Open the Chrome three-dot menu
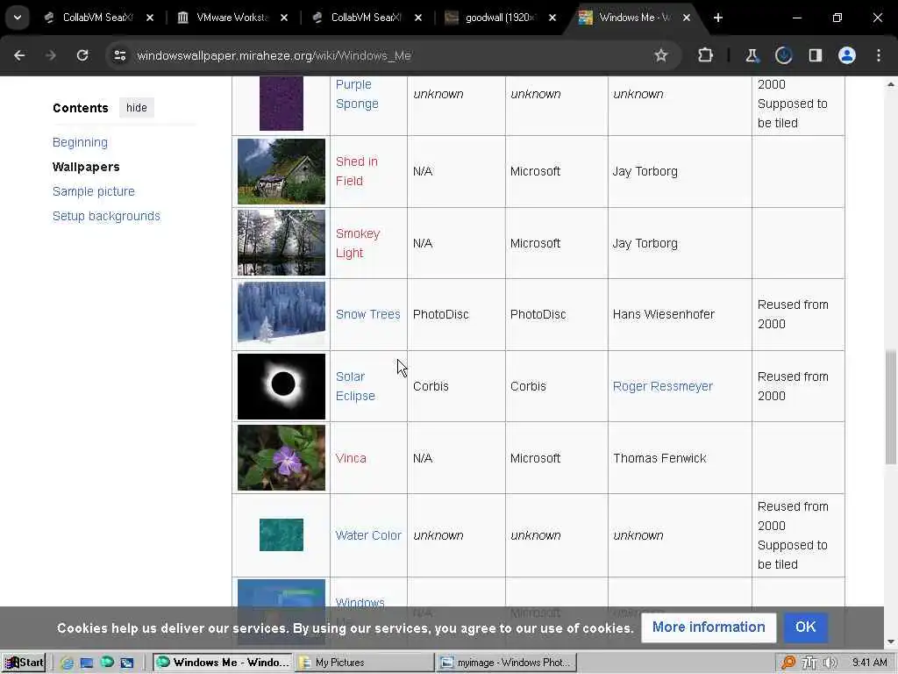Screen dimensions: 898x674 pos(879,55)
